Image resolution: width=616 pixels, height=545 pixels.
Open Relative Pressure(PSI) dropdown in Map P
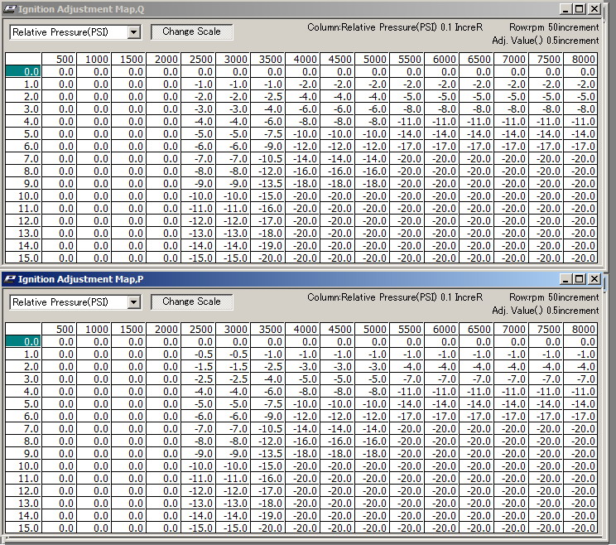tap(135, 302)
